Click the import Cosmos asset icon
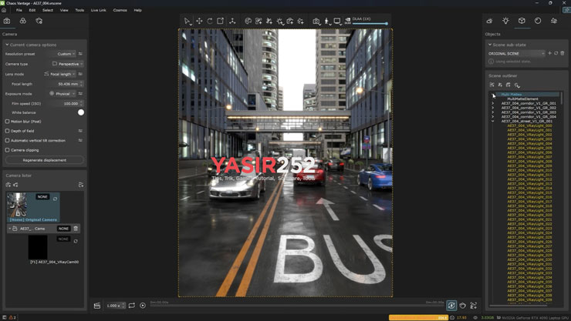 [x=290, y=21]
